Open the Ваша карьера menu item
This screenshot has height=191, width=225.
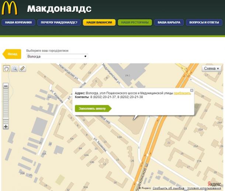point(169,22)
